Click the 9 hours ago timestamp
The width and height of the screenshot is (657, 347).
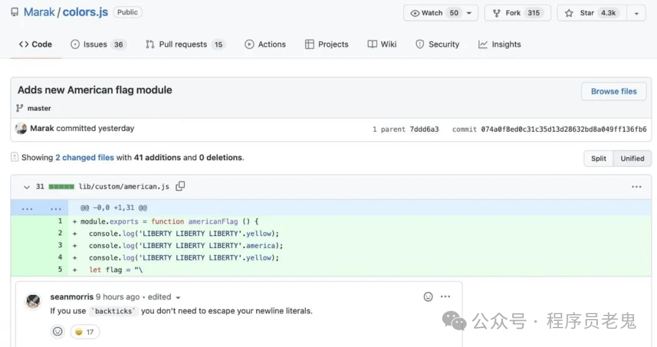[117, 297]
